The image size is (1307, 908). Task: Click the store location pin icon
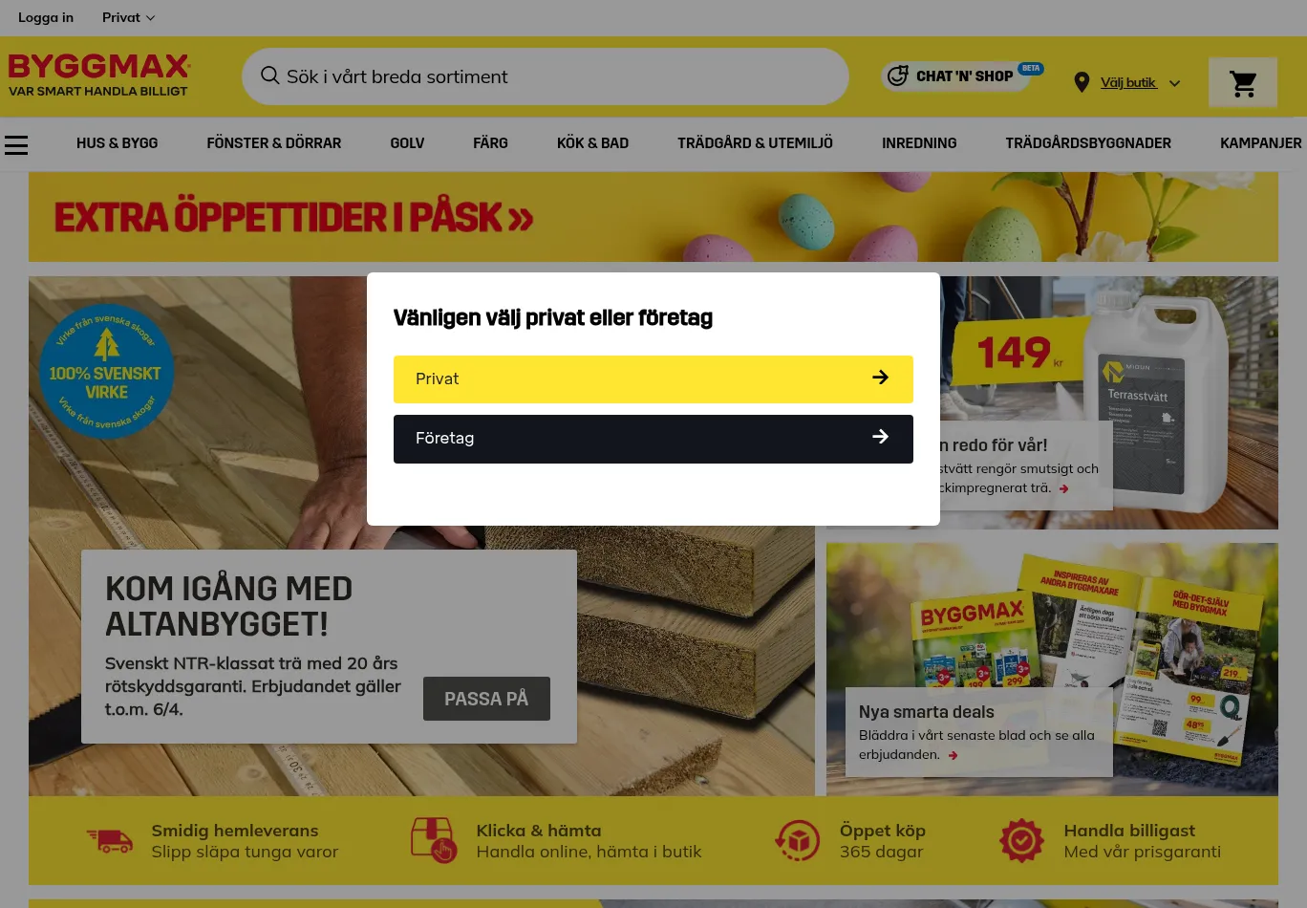pyautogui.click(x=1082, y=83)
